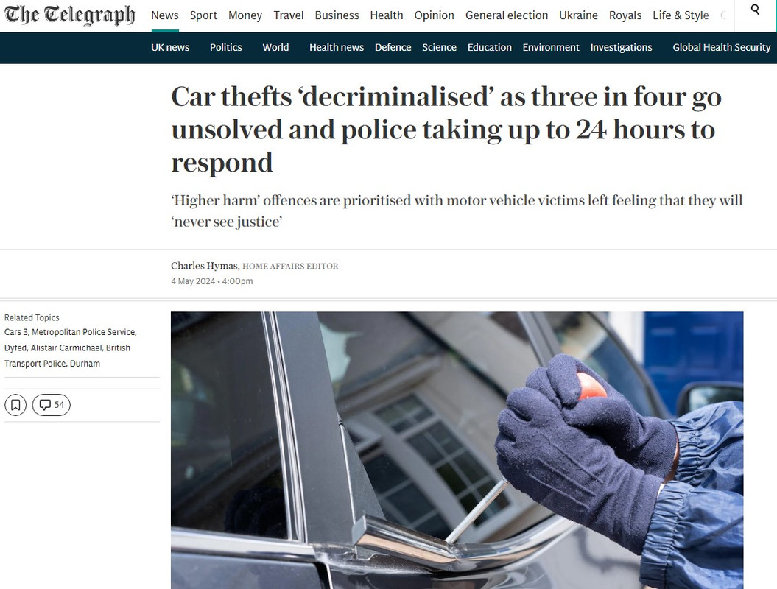
Task: Open Investigations subsection
Action: (x=621, y=48)
